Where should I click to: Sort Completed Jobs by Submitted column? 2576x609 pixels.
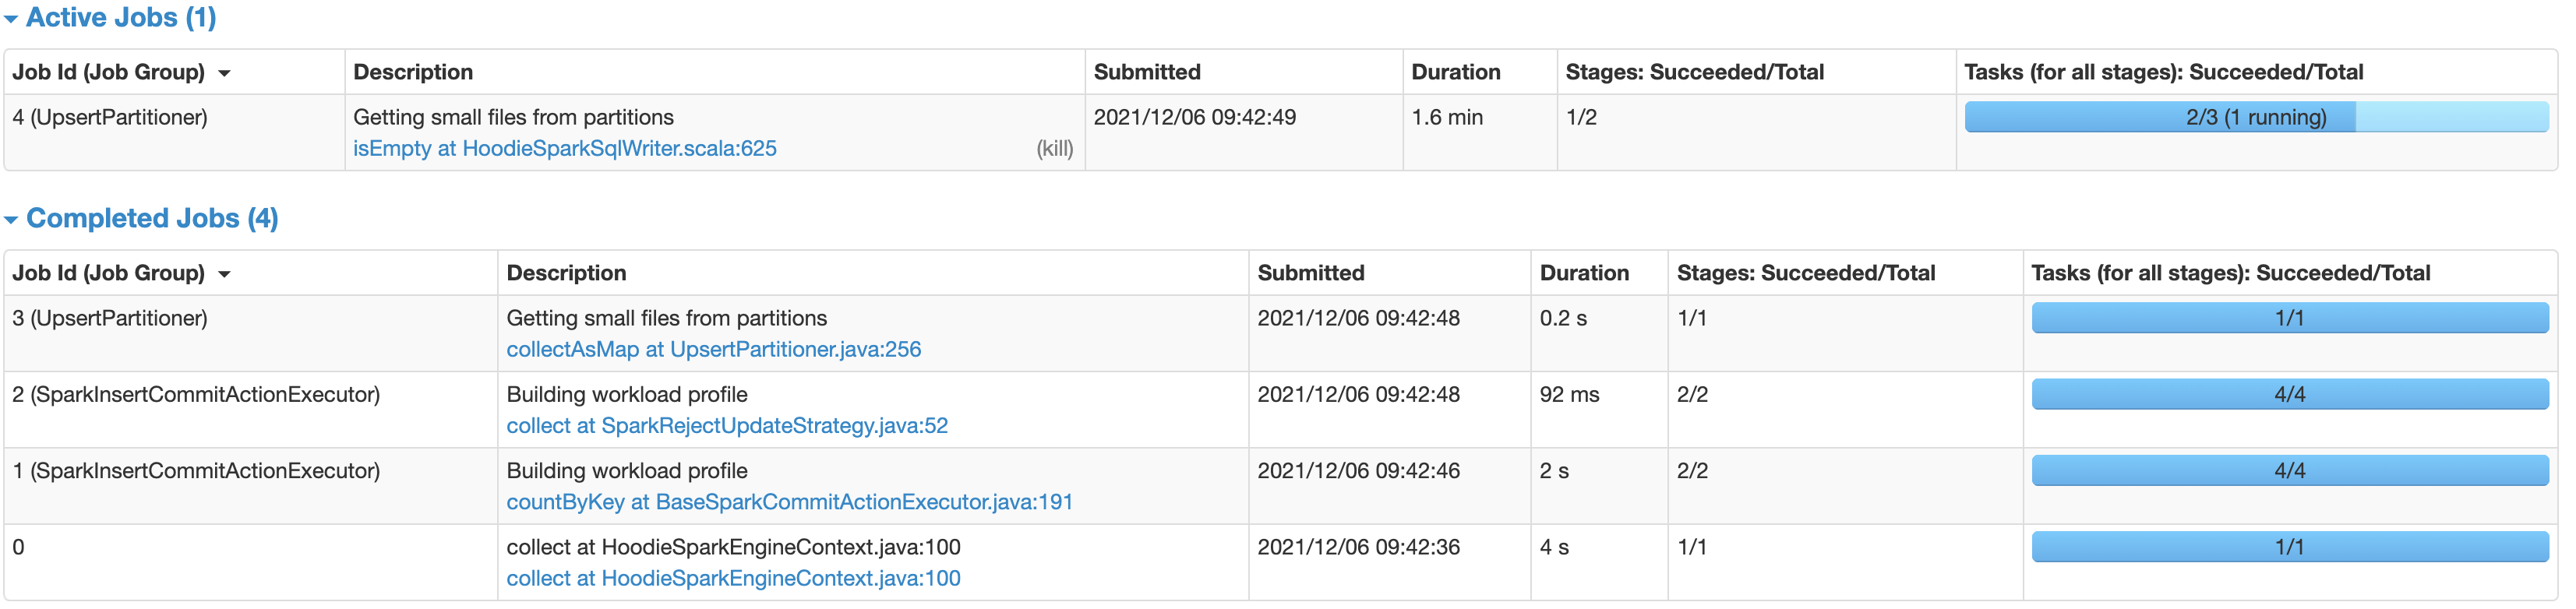coord(1311,272)
